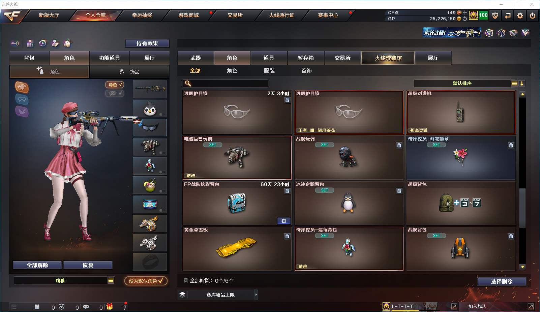Click the 全部解除 button
The width and height of the screenshot is (540, 312).
point(37,265)
